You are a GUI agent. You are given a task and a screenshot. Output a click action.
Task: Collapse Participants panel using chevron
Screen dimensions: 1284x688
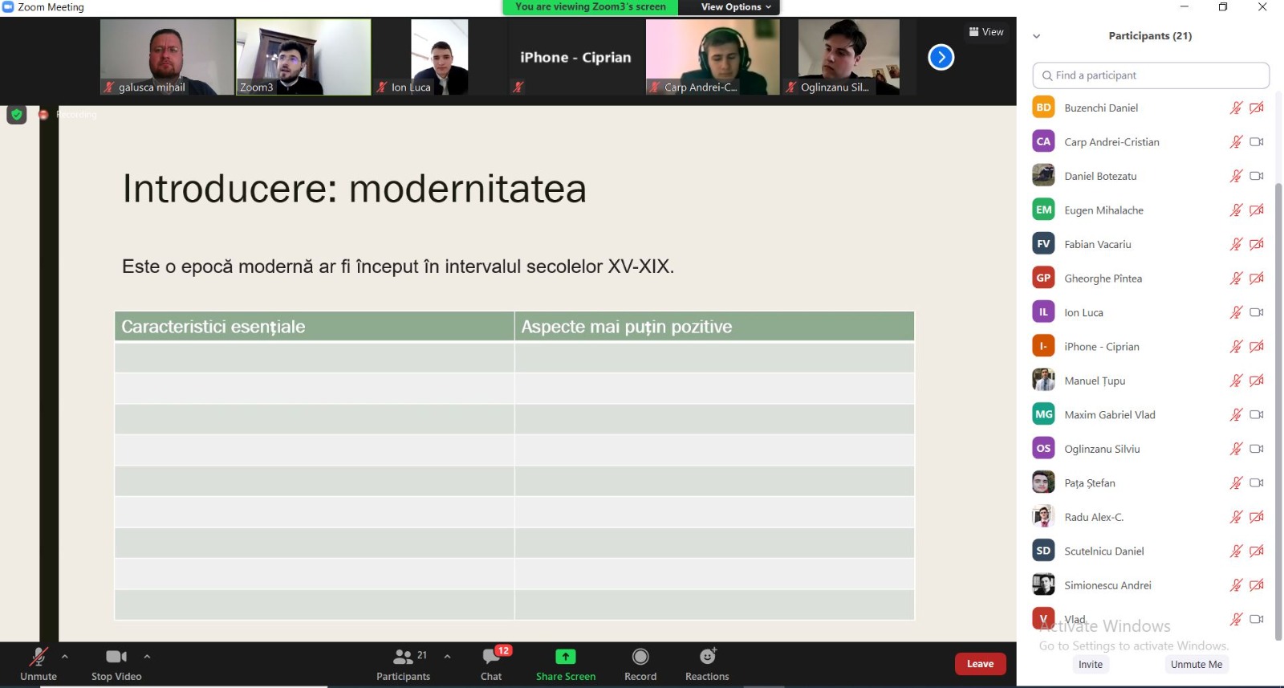pyautogui.click(x=1036, y=36)
